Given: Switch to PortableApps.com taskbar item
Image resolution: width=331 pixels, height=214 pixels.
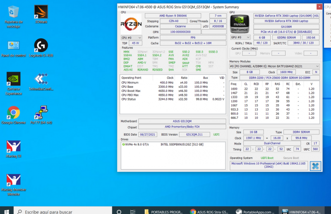Looking at the screenshot, I should (x=255, y=212).
